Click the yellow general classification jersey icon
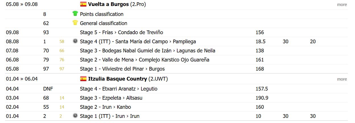Viewport: 355px width, 123px height. [75, 23]
